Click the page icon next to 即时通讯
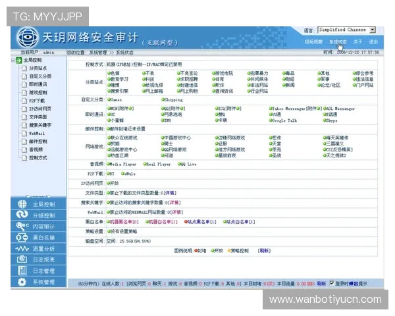The height and width of the screenshot is (316, 395). (24, 84)
